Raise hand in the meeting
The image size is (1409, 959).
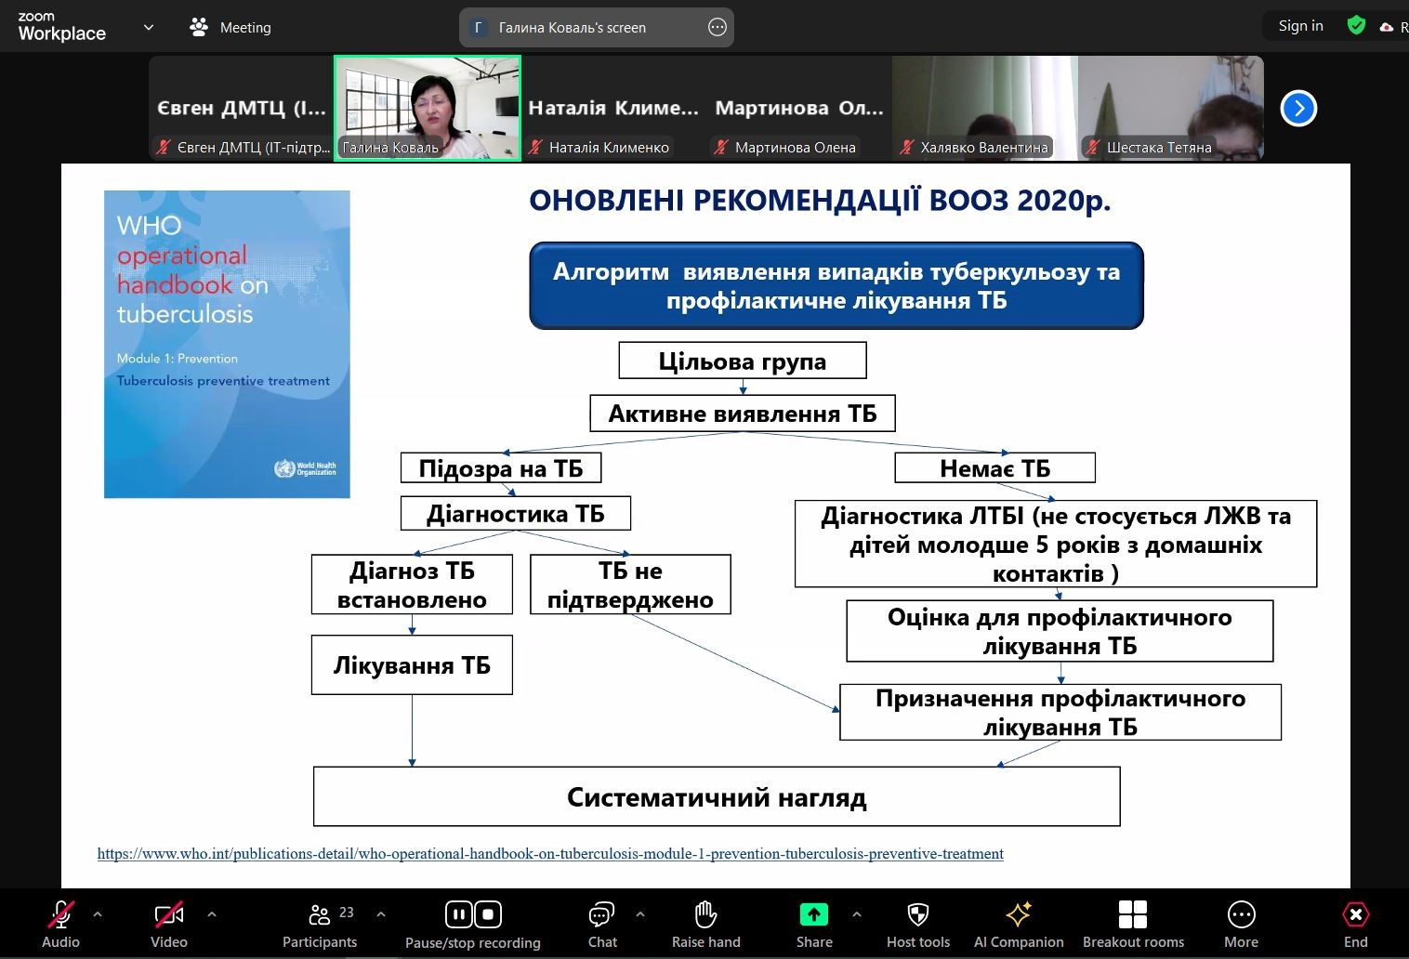[x=705, y=924]
